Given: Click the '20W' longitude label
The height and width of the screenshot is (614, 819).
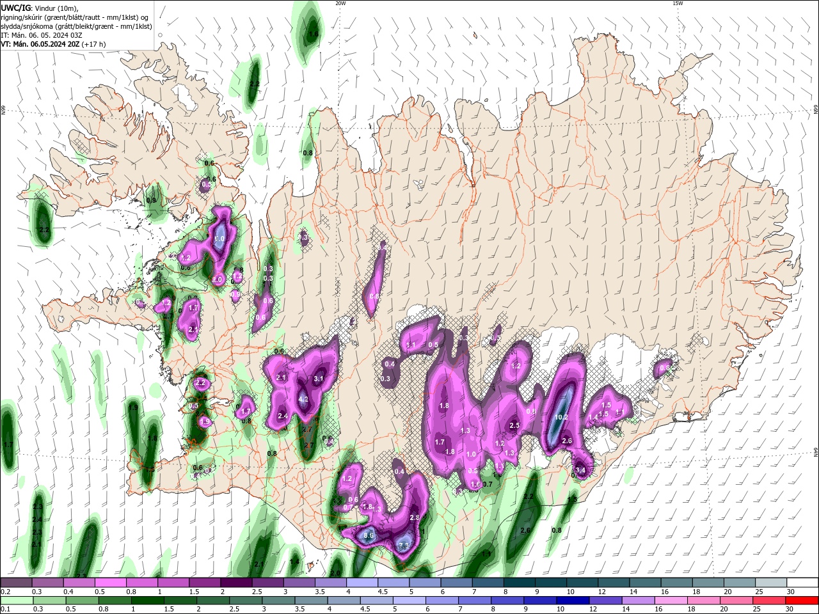Looking at the screenshot, I should (x=340, y=3).
